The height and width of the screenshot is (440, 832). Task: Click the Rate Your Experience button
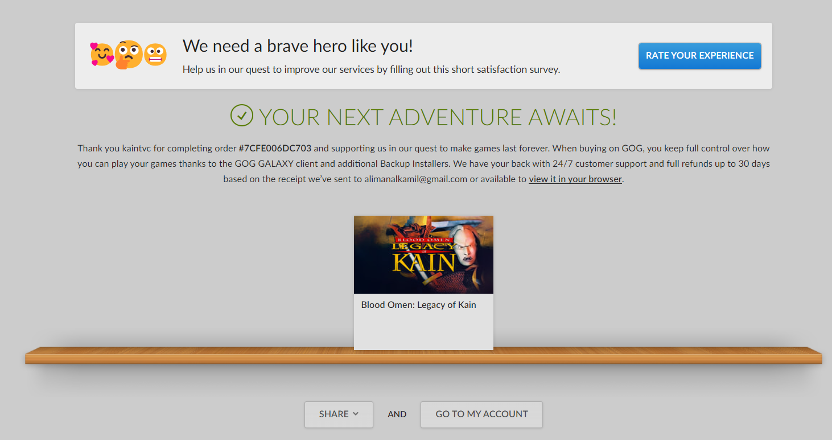(x=699, y=56)
